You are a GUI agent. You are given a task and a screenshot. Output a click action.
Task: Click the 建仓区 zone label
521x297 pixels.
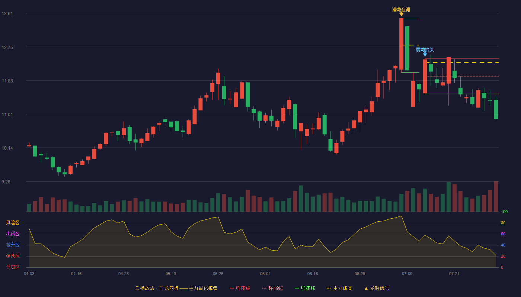point(13,256)
